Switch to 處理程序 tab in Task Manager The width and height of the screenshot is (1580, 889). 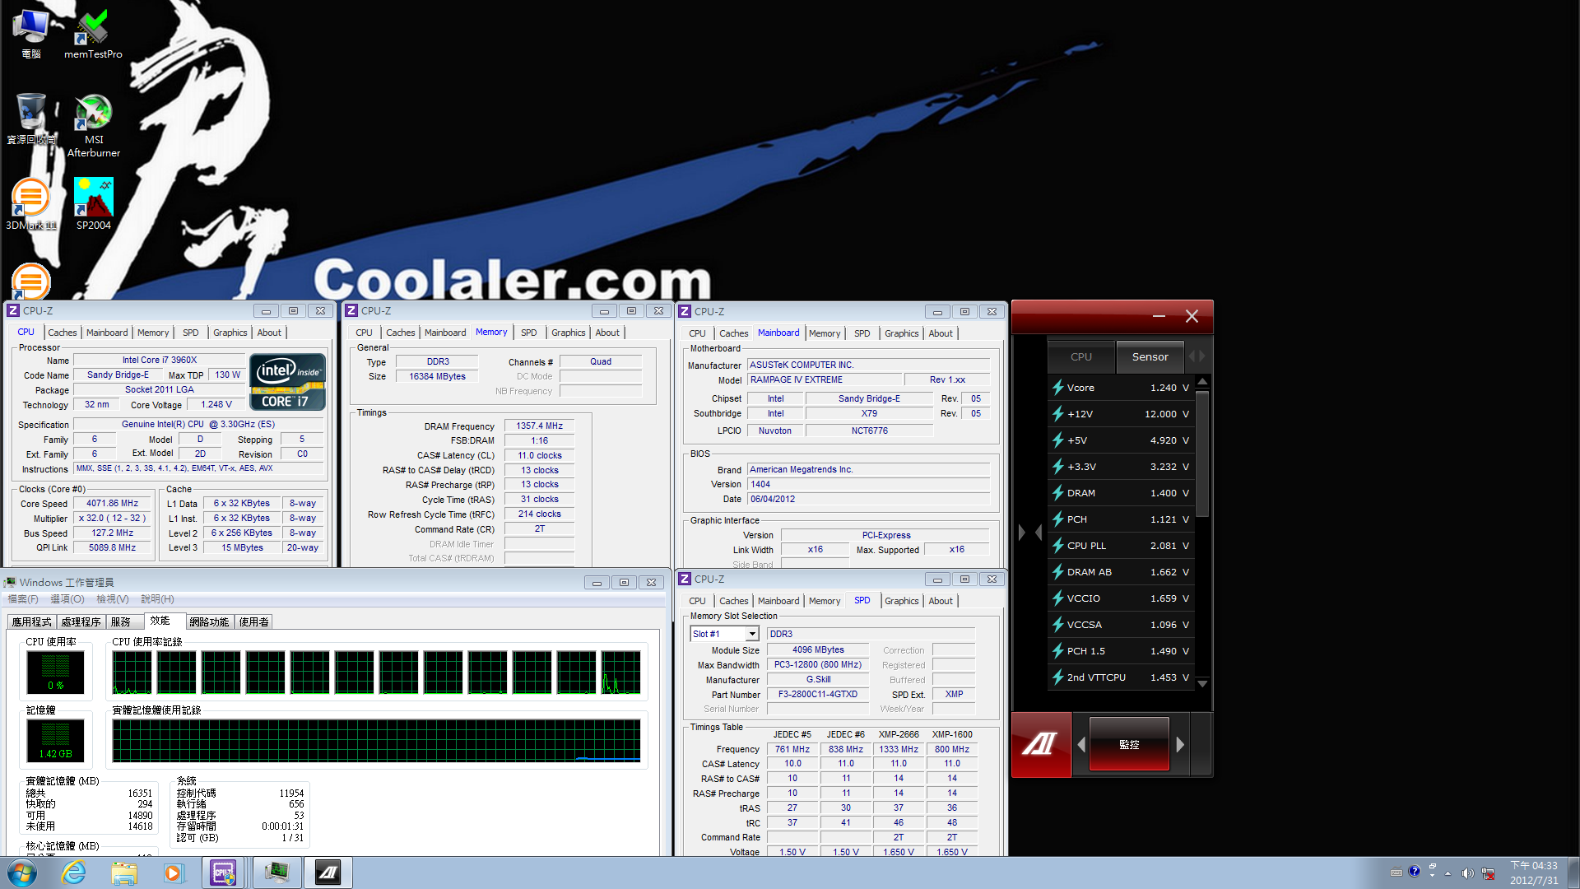(x=81, y=621)
